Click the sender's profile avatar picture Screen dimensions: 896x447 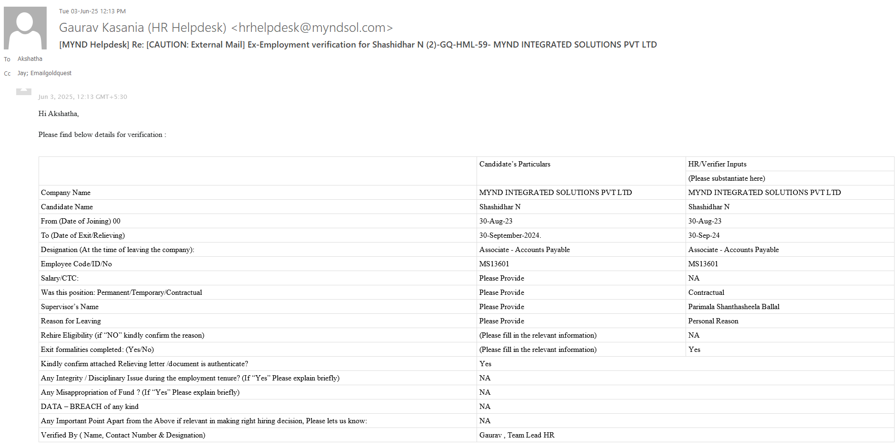pyautogui.click(x=25, y=28)
